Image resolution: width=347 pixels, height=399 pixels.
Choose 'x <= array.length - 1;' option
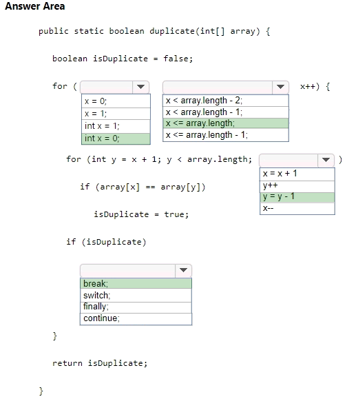tap(226, 135)
